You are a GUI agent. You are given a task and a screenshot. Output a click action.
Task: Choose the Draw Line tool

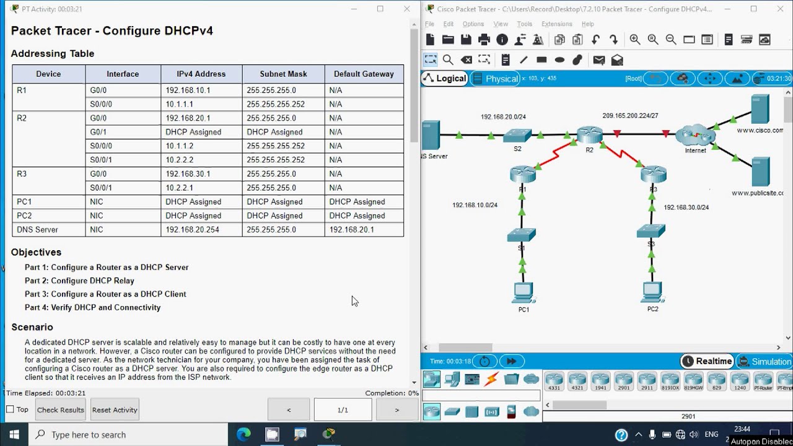coord(524,60)
